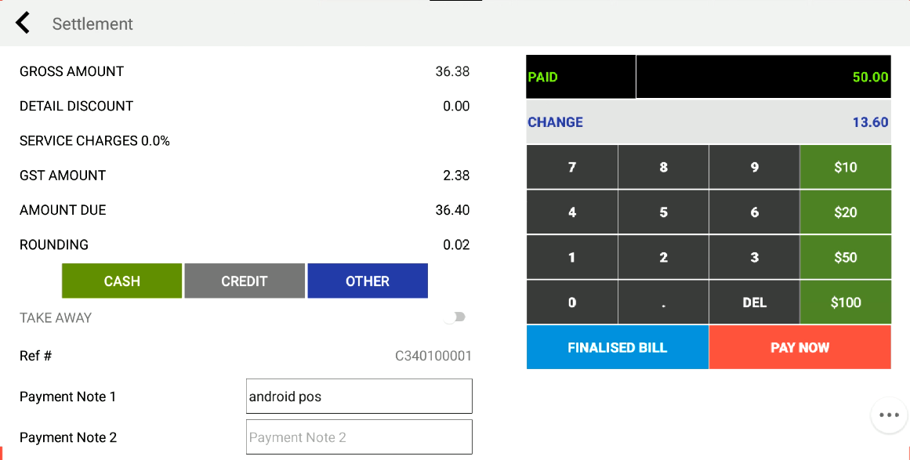This screenshot has height=460, width=910.
Task: Tap the $10 quick amount button
Action: click(x=845, y=167)
